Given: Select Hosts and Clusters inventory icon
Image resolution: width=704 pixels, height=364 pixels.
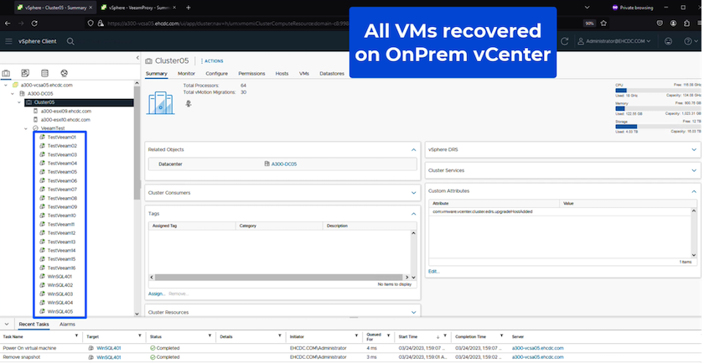Looking at the screenshot, I should coord(6,73).
